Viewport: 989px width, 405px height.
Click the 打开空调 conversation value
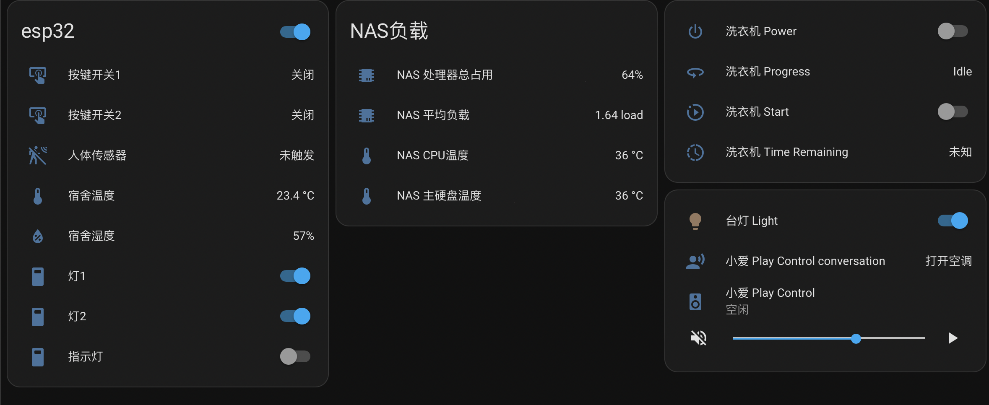point(948,261)
